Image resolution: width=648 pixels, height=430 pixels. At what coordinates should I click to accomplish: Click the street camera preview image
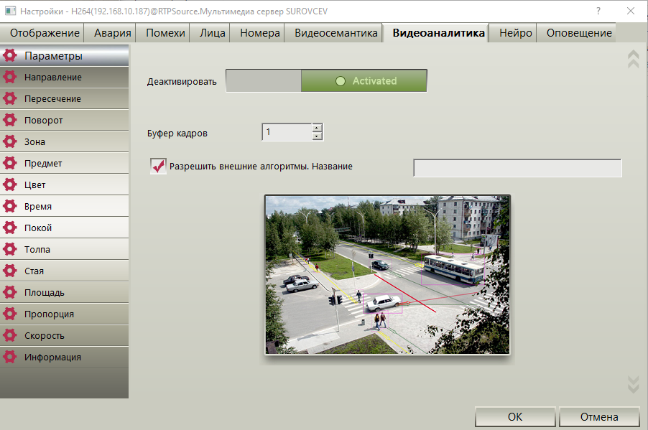387,275
